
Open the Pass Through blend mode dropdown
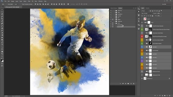click(x=147, y=13)
